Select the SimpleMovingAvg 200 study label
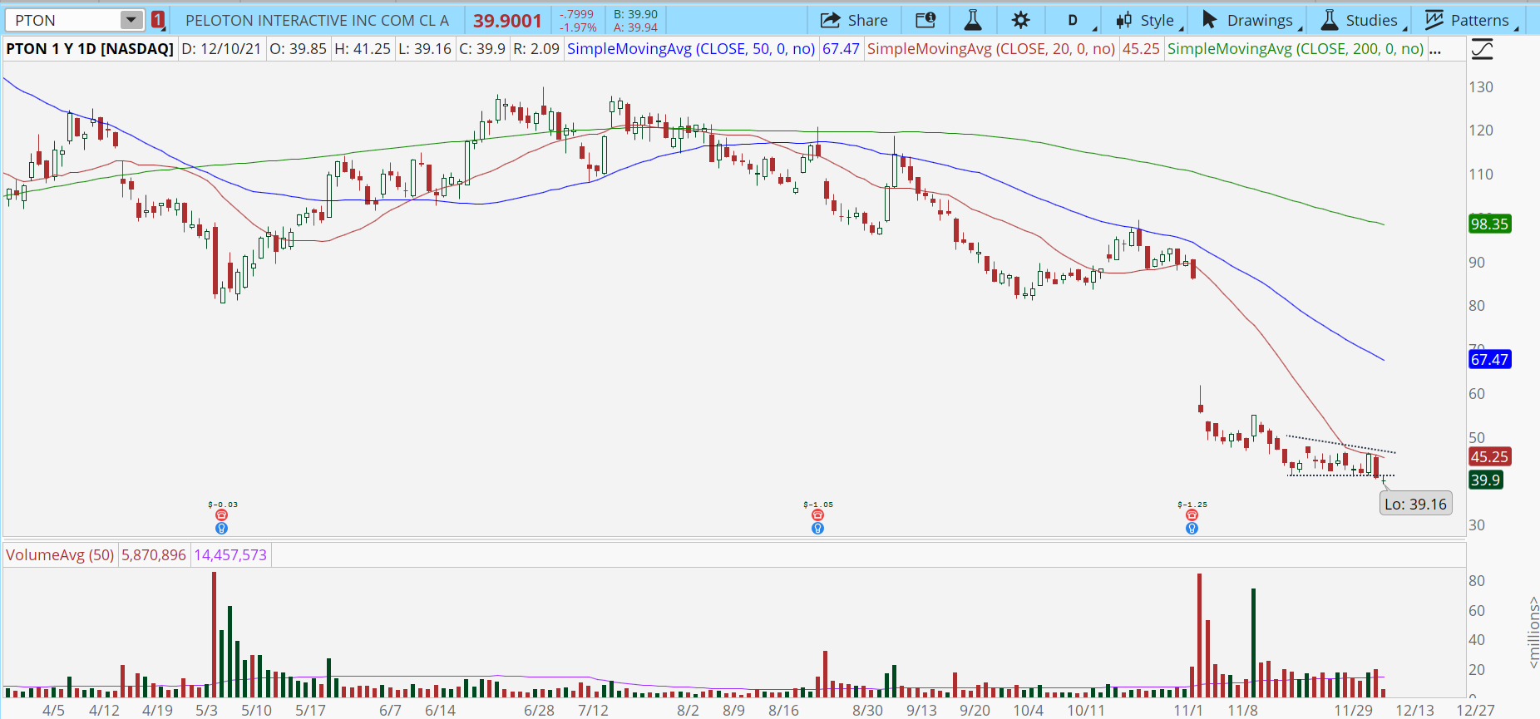Image resolution: width=1540 pixels, height=719 pixels. (1295, 49)
